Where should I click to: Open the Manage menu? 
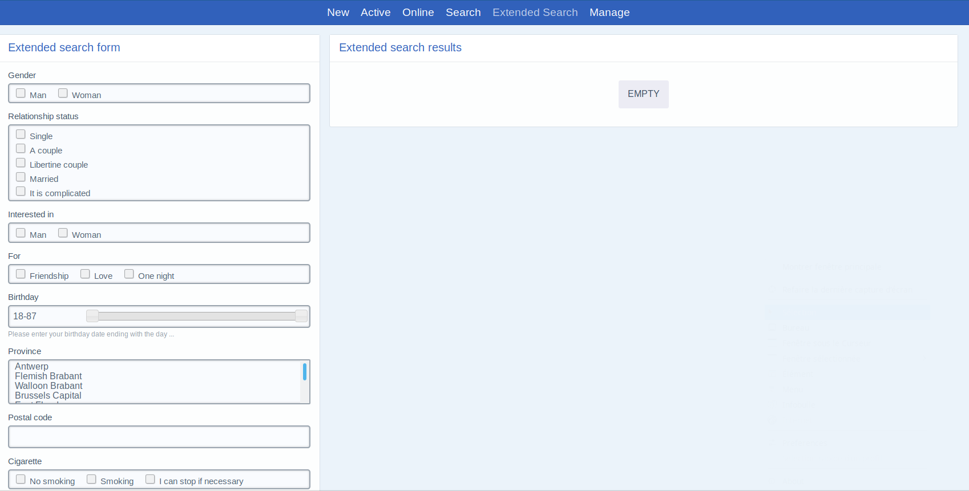609,13
